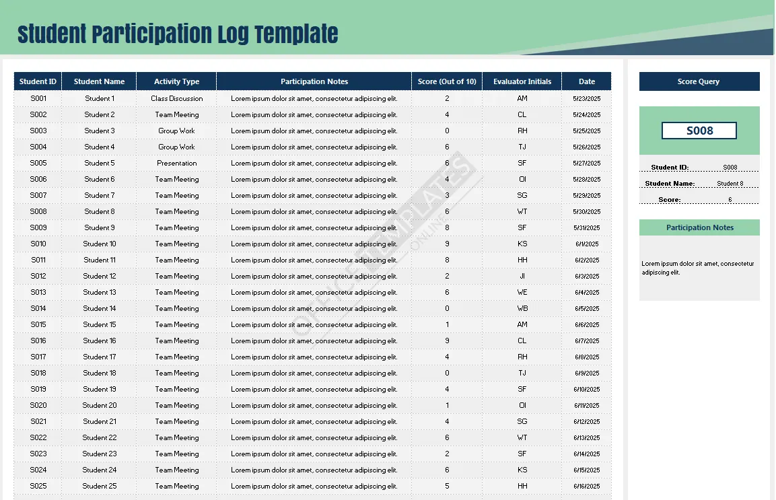This screenshot has width=776, height=500.
Task: Select score 3 in the S007 row
Action: click(x=447, y=196)
